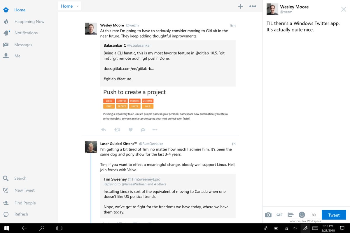
Task: Open Tim Sweeney quoted tweet name
Action: [x=116, y=179]
